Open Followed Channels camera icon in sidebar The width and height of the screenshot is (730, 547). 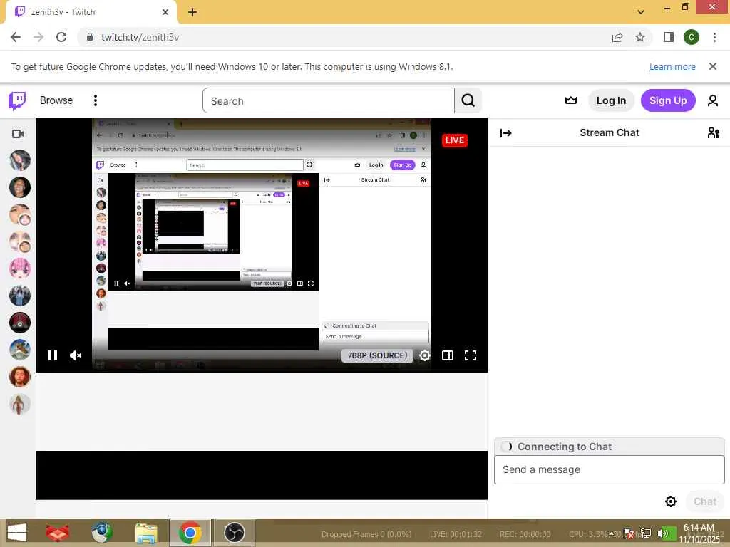18,134
